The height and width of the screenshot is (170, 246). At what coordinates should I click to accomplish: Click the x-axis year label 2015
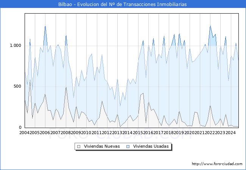pos(138,133)
